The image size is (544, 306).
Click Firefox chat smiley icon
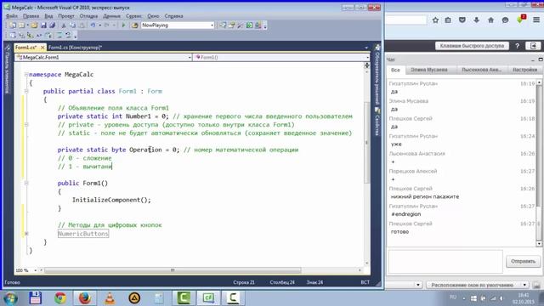point(505,20)
